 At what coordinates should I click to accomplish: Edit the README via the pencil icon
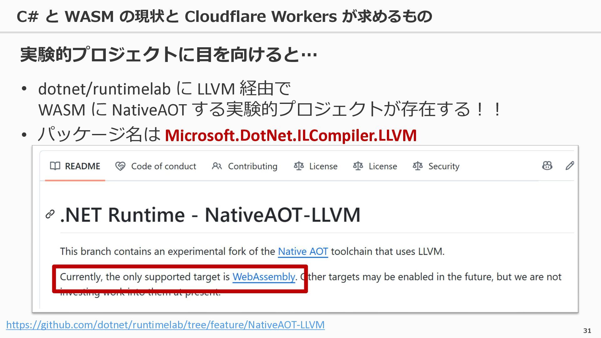(x=570, y=166)
